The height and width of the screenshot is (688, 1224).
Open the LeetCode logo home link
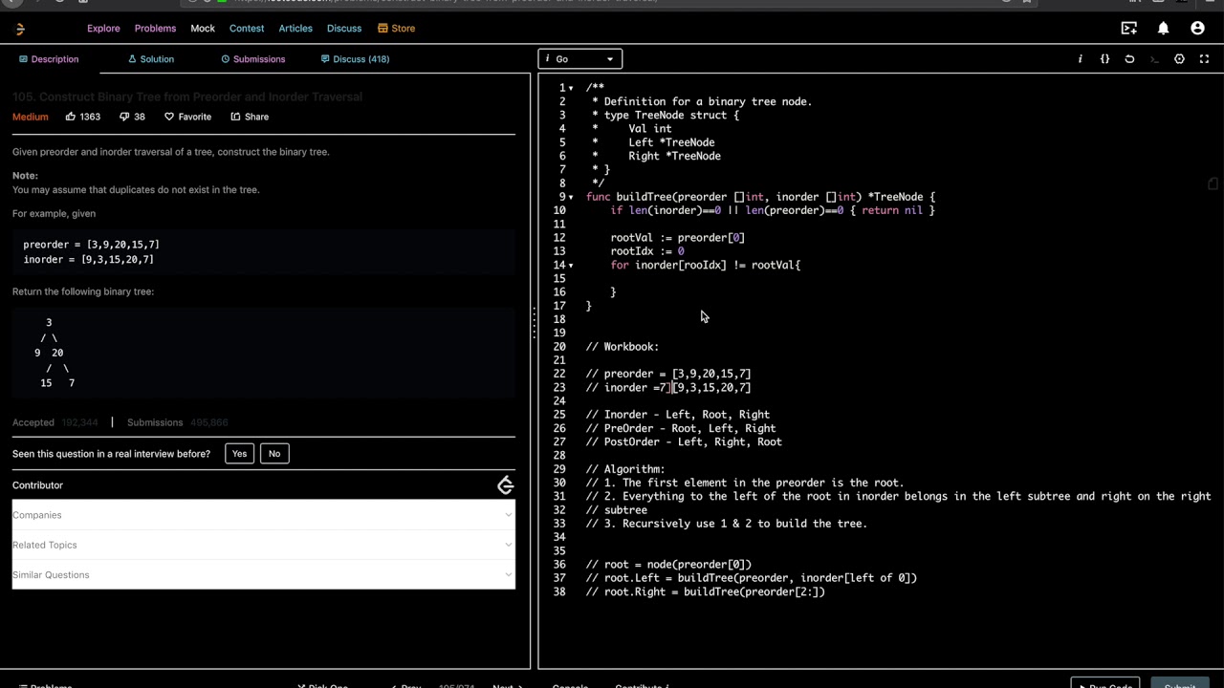[20, 29]
